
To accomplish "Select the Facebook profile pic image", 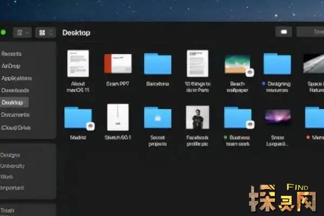I will 198,117.
